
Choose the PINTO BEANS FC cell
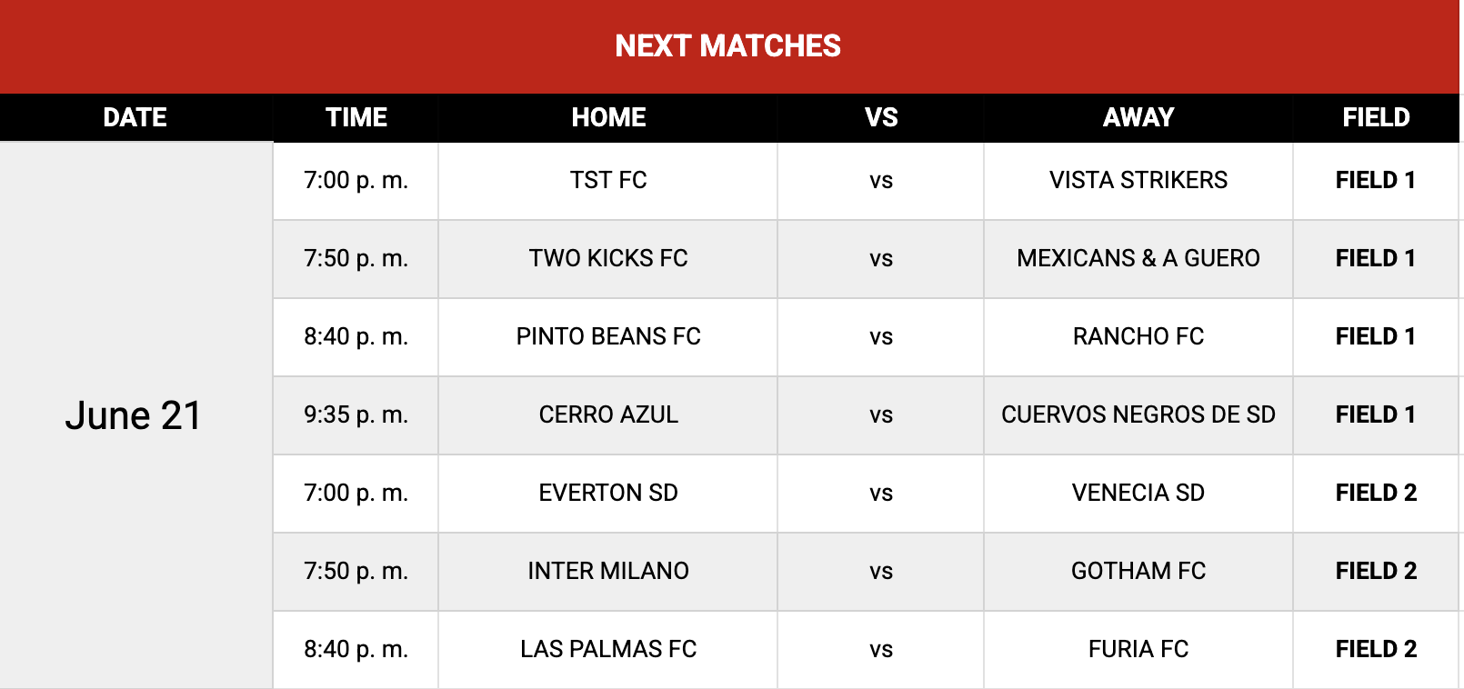(x=608, y=336)
